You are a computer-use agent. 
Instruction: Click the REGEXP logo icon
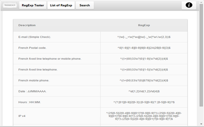[10, 5]
